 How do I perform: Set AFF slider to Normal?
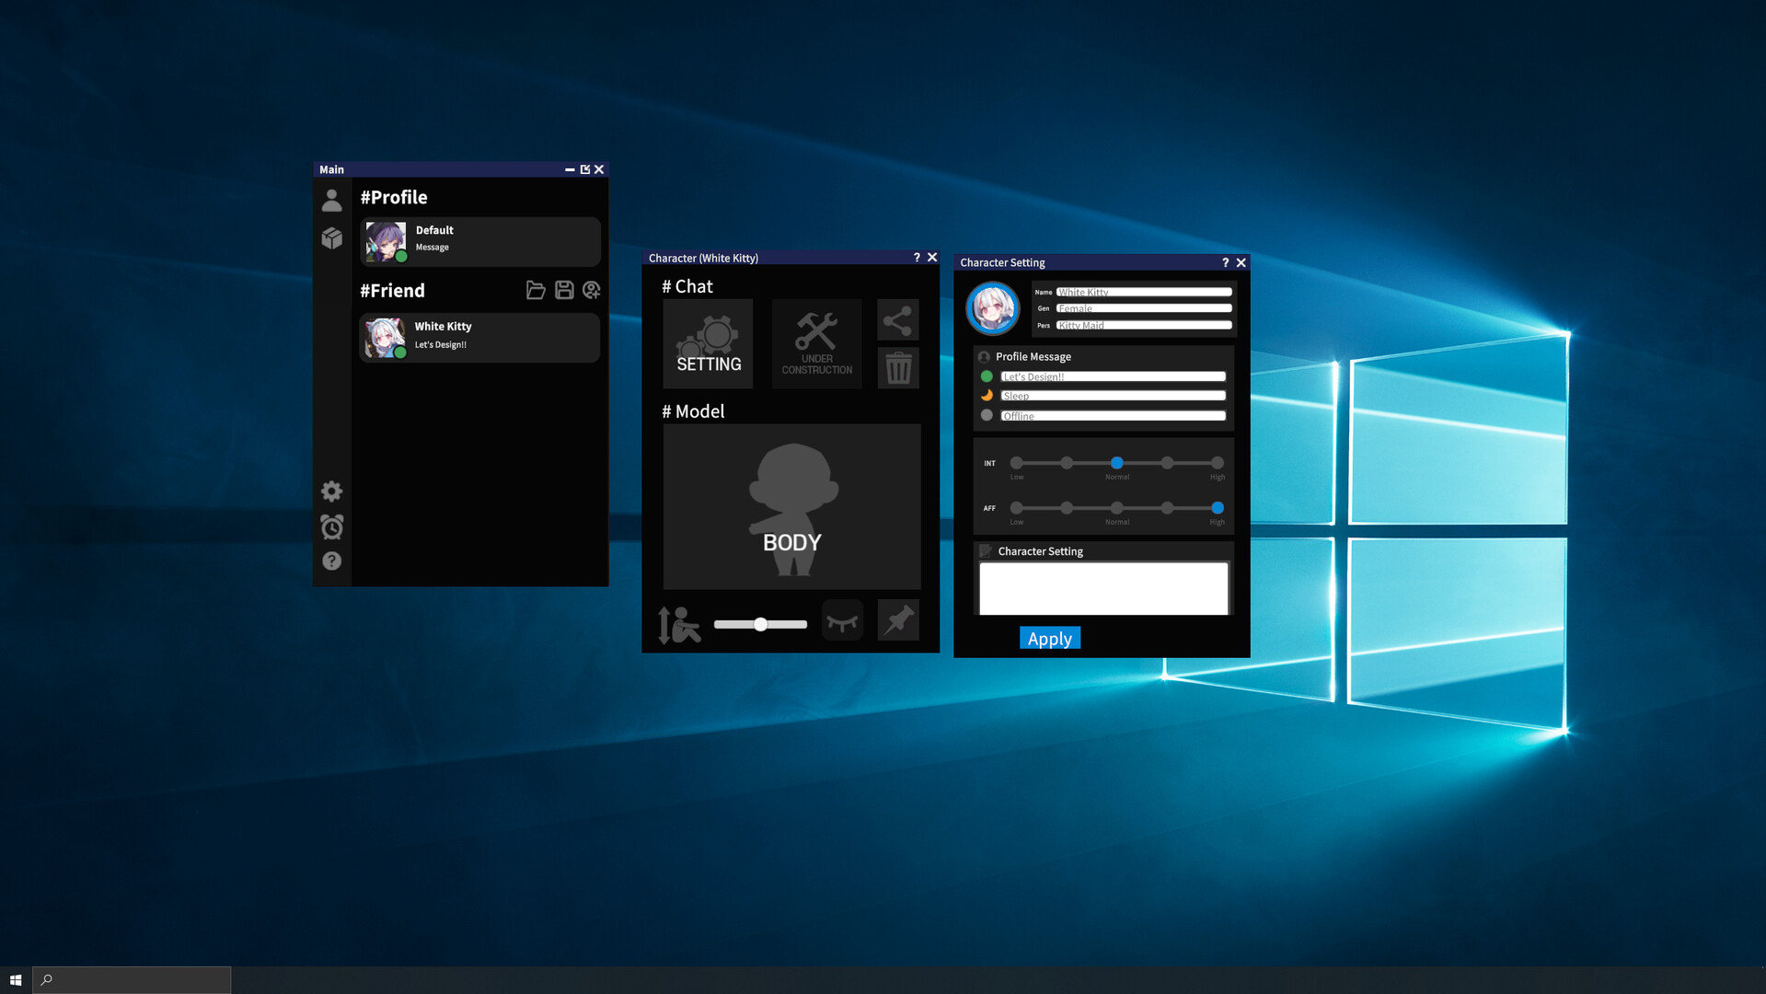1116,508
